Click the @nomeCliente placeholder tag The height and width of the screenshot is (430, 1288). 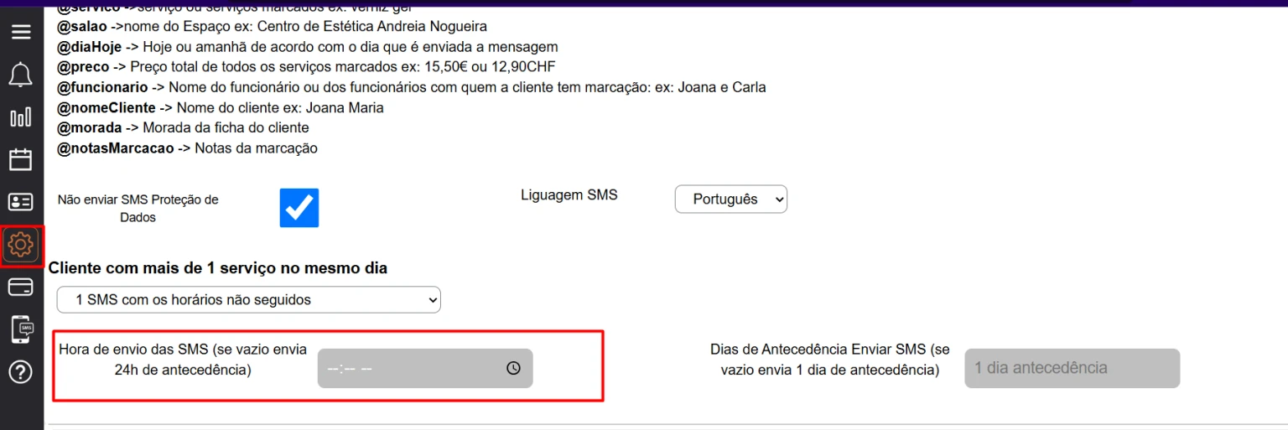tap(106, 108)
